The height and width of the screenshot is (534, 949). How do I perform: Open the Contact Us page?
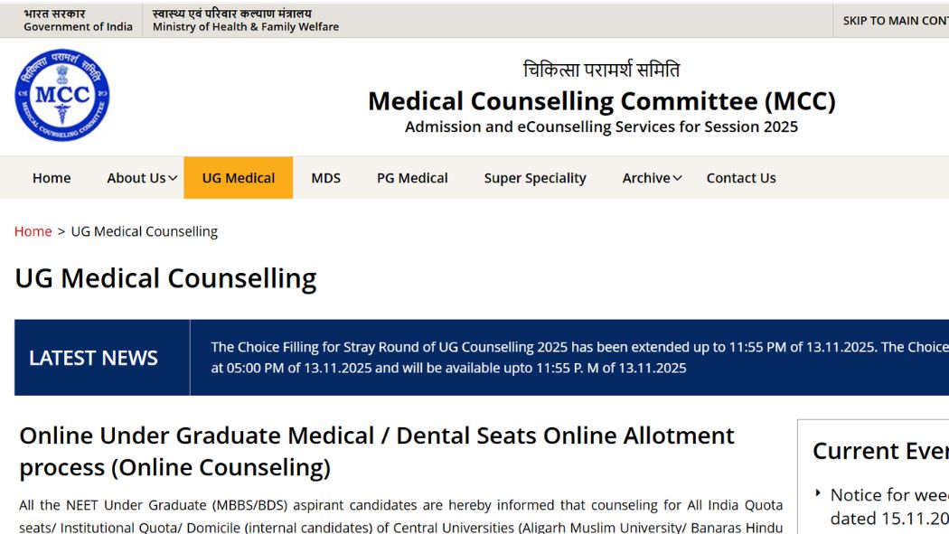[x=741, y=178]
